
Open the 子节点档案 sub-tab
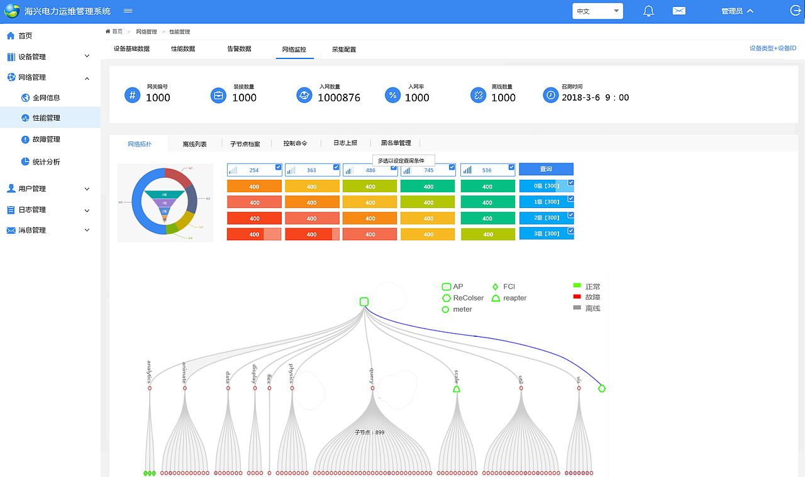tap(245, 144)
